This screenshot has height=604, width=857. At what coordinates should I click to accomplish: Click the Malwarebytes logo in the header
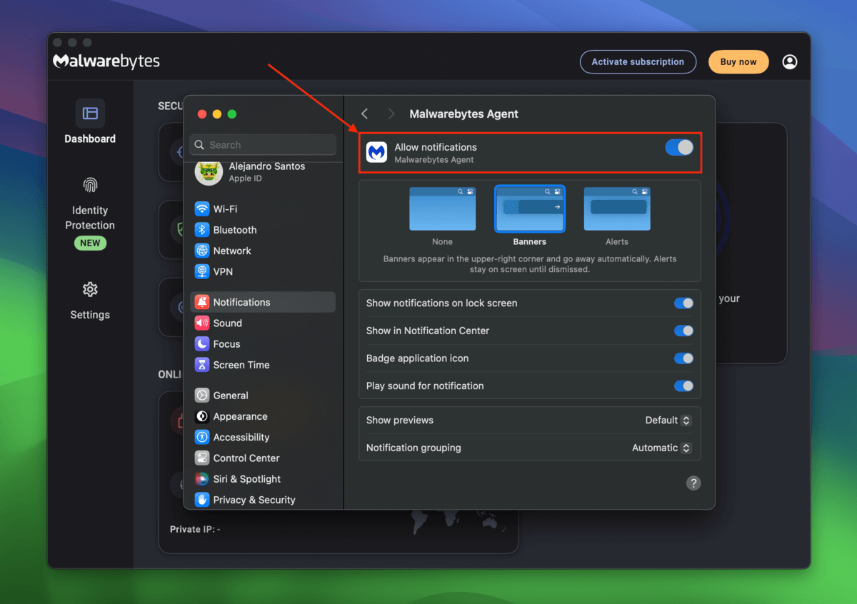106,61
